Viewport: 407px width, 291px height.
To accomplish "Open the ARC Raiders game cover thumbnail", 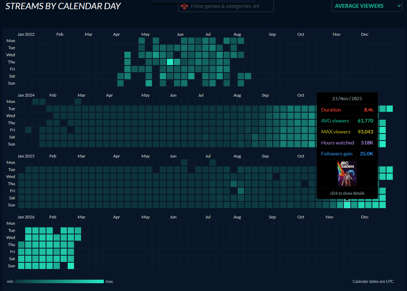I will [x=347, y=174].
